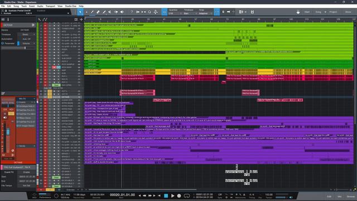Open the Volume parameter dropdown
The image size is (357, 201).
(28, 44)
